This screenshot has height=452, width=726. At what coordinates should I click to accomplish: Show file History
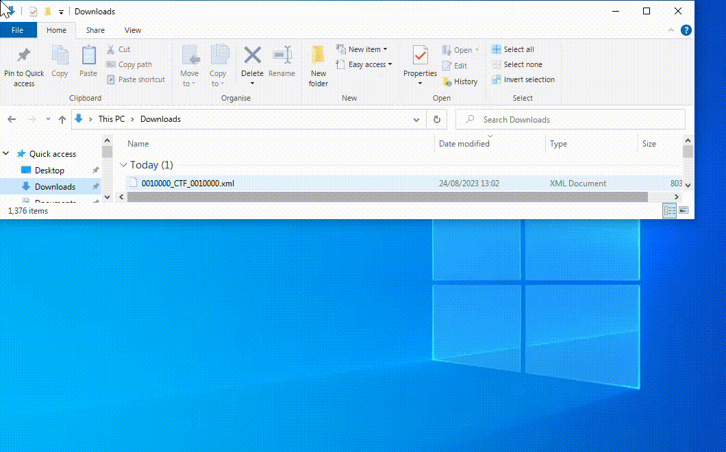click(460, 81)
